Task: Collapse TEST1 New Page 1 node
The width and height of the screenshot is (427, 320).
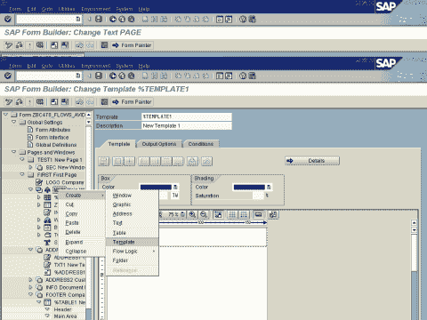Action: pos(22,159)
